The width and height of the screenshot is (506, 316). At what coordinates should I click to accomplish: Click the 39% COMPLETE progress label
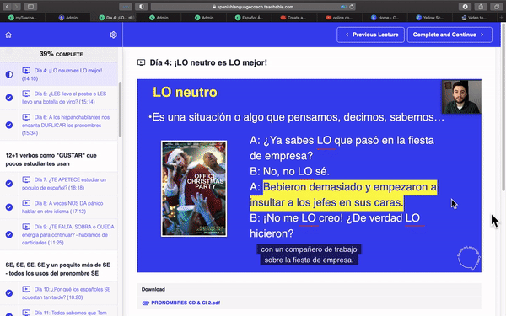point(61,54)
